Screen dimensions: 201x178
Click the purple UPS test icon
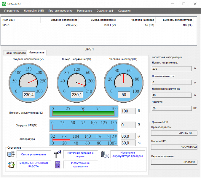pos(58,165)
